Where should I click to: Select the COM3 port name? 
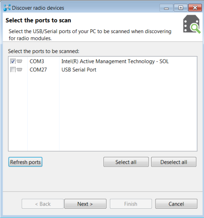coord(37,61)
